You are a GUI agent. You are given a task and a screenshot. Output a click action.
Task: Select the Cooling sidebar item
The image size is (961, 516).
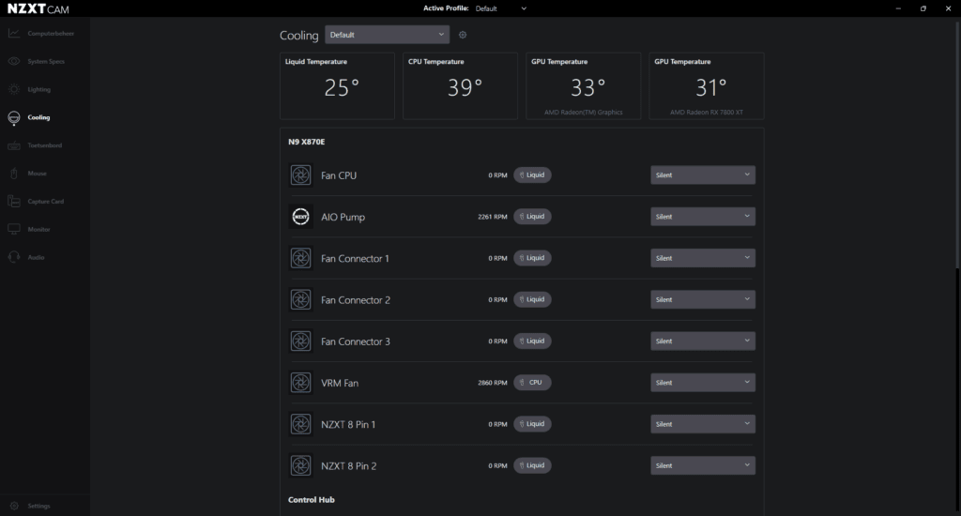tap(29, 117)
